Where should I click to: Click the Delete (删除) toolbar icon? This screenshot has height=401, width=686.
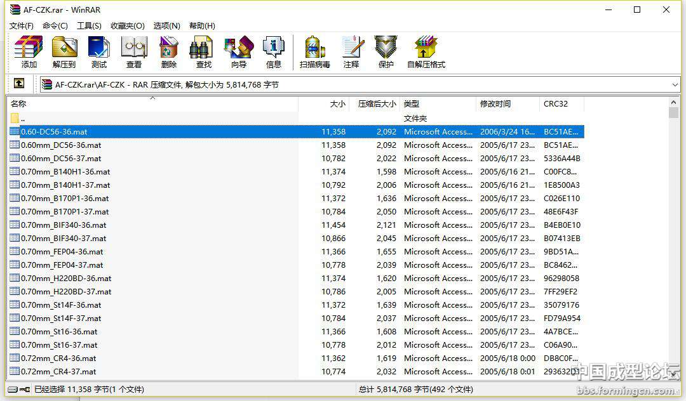point(169,51)
